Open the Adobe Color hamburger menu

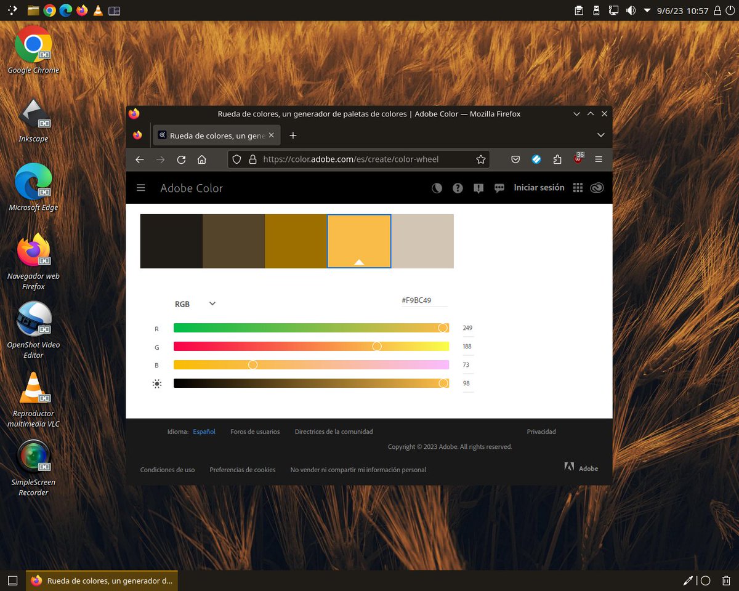point(141,188)
